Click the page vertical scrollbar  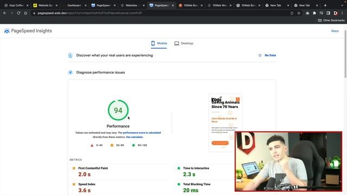[x=345, y=54]
